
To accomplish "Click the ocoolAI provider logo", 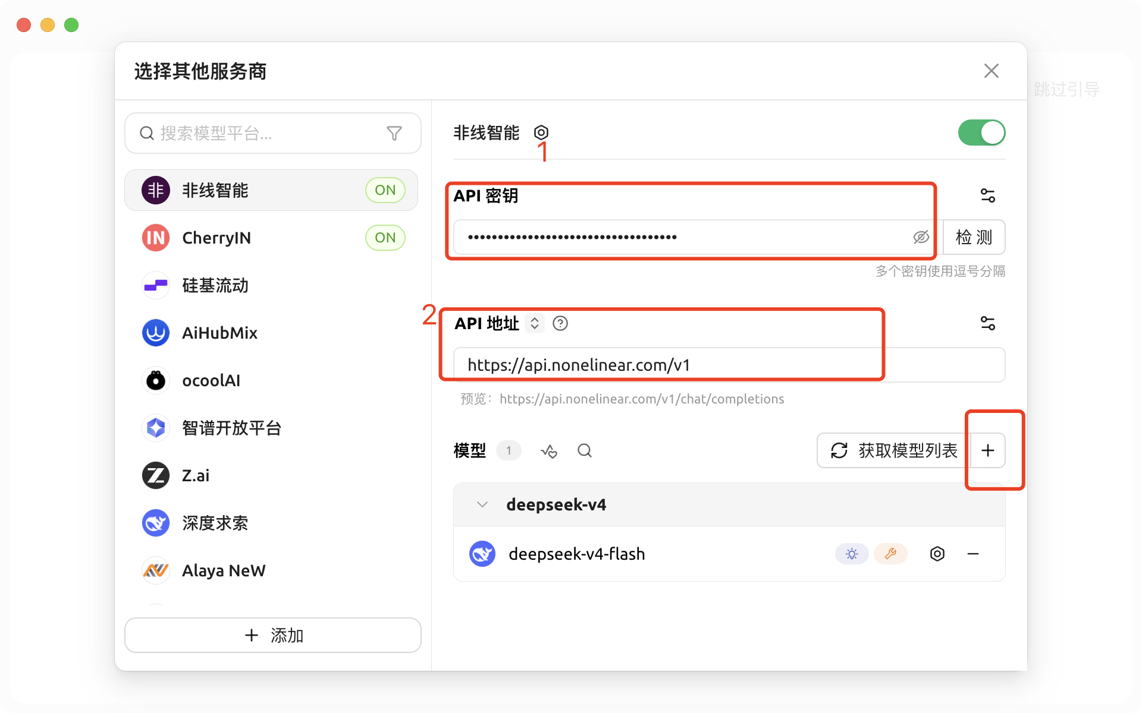I will [x=156, y=380].
